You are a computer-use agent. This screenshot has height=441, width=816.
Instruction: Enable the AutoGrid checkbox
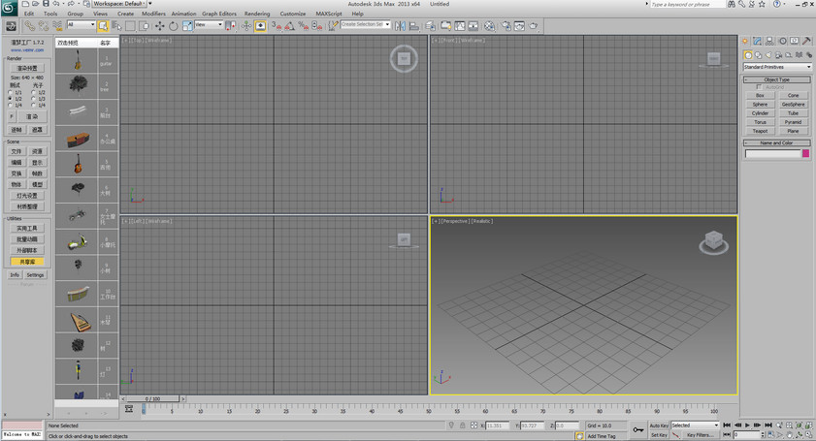759,87
